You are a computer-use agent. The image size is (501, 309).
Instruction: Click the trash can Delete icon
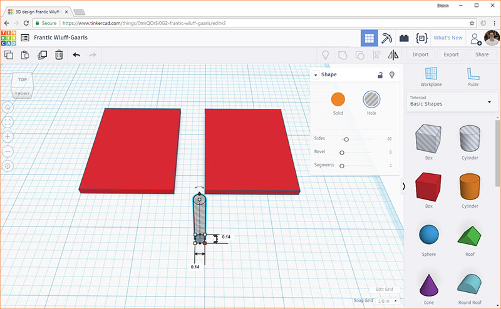59,55
